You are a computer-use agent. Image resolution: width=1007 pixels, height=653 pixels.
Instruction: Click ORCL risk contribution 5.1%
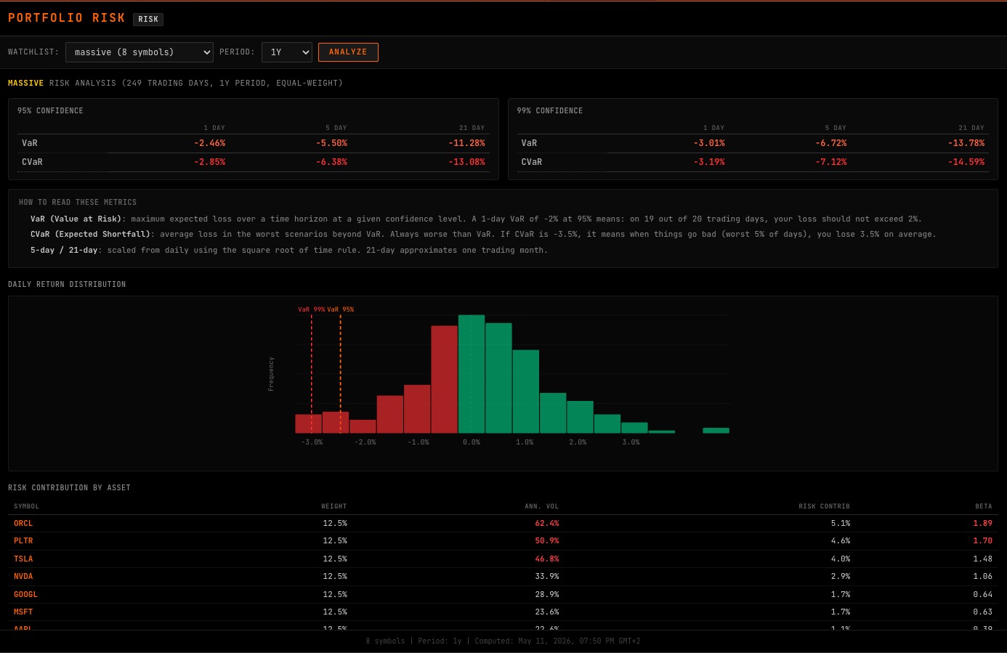click(841, 523)
